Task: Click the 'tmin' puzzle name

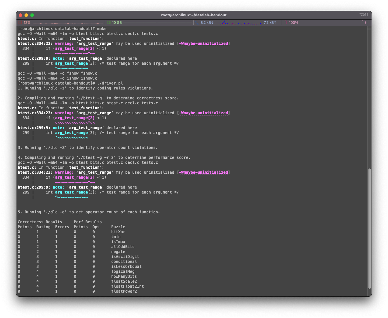Action: 116,237
